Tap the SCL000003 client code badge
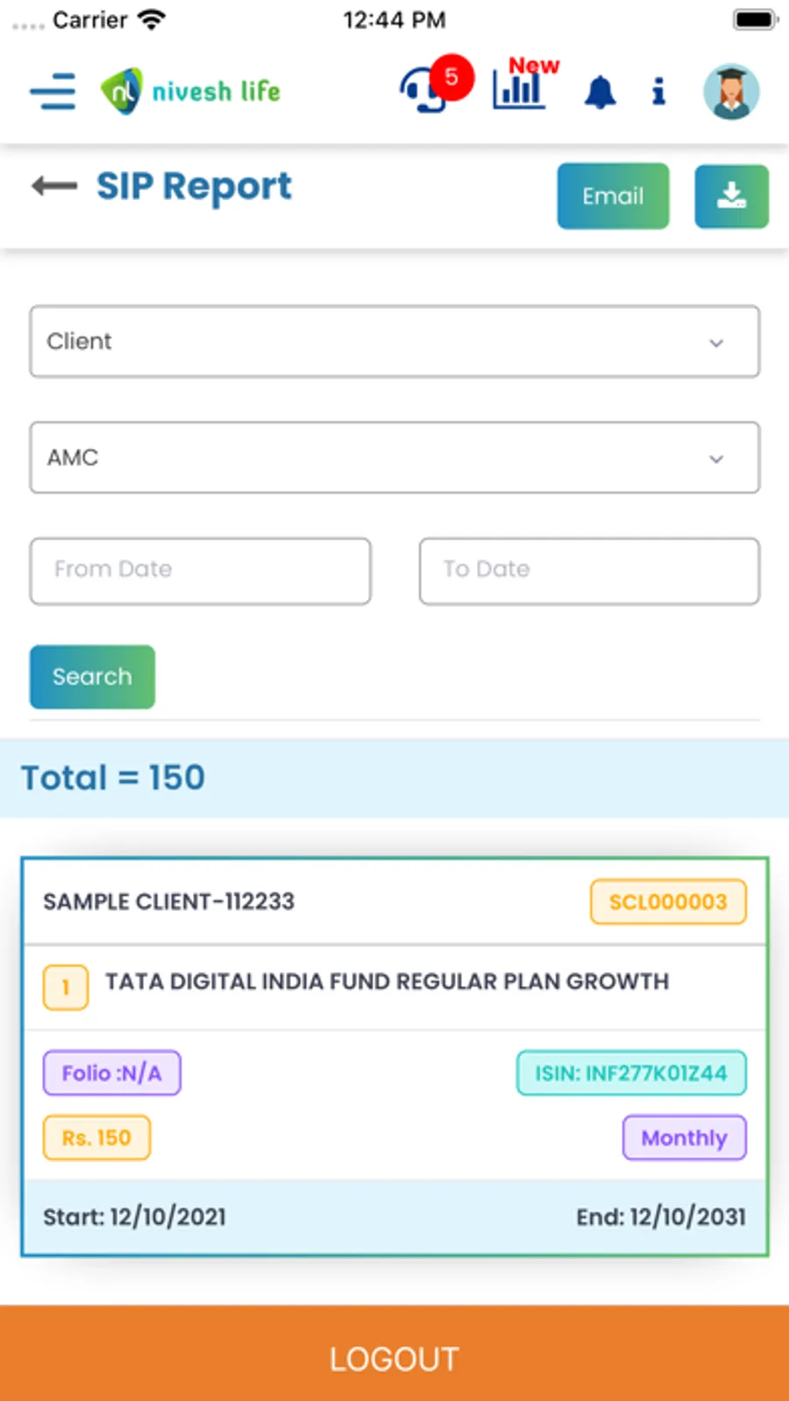The image size is (789, 1401). (668, 902)
